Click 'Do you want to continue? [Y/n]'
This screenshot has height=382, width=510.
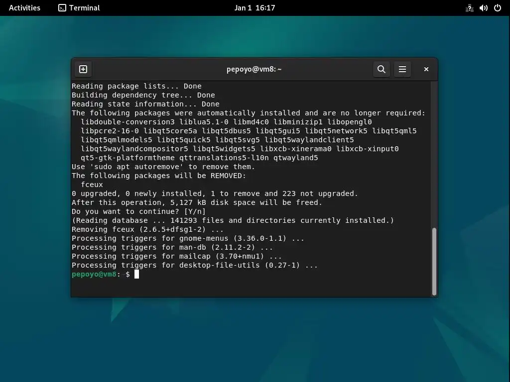(x=138, y=211)
